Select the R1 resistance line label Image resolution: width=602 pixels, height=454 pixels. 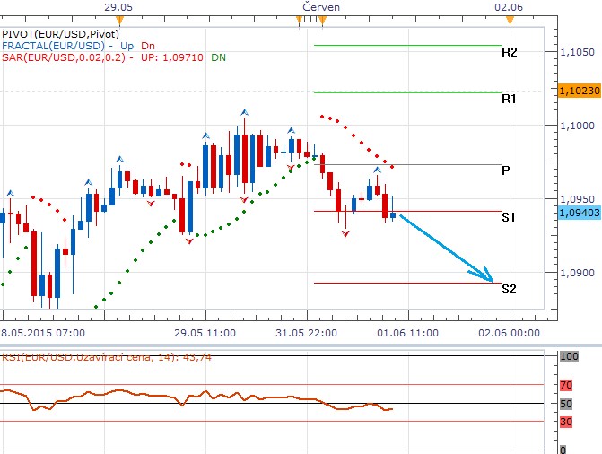click(x=509, y=99)
